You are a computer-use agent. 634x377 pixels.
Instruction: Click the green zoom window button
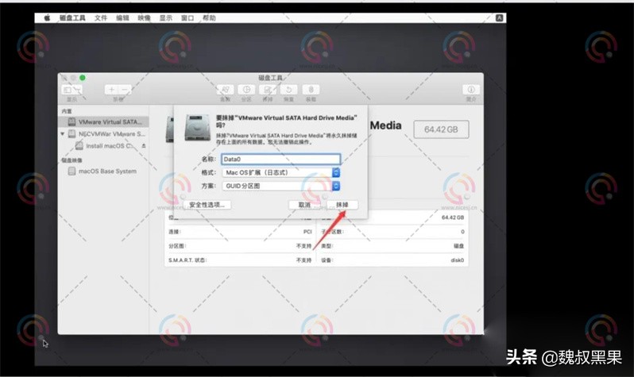(x=82, y=78)
